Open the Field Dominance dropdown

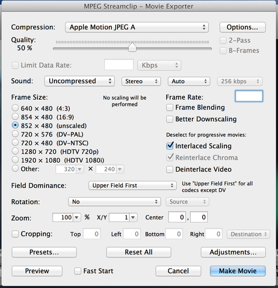click(132, 186)
